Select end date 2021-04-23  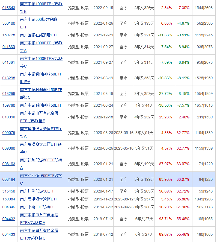click(x=124, y=207)
